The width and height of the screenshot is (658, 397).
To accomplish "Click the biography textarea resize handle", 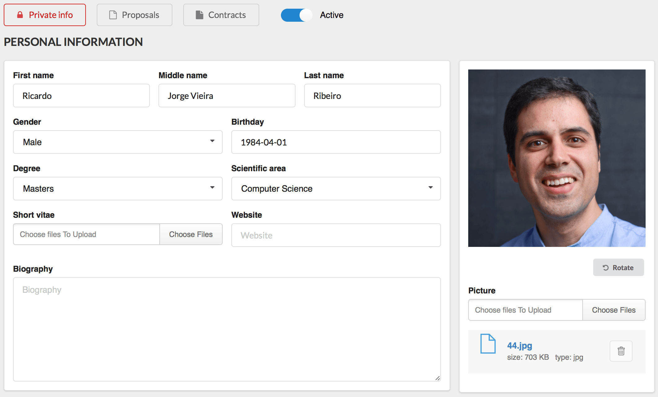I will [x=438, y=378].
